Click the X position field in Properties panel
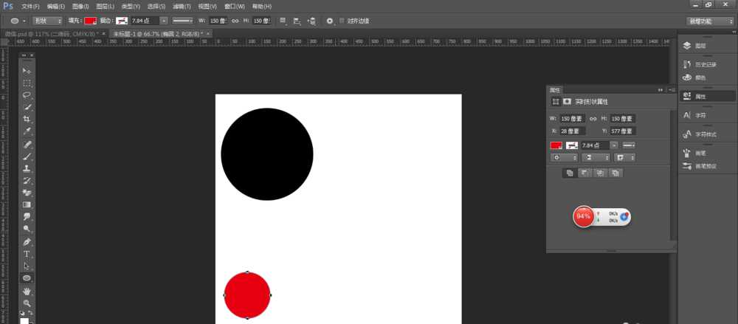The width and height of the screenshot is (738, 324). click(572, 131)
